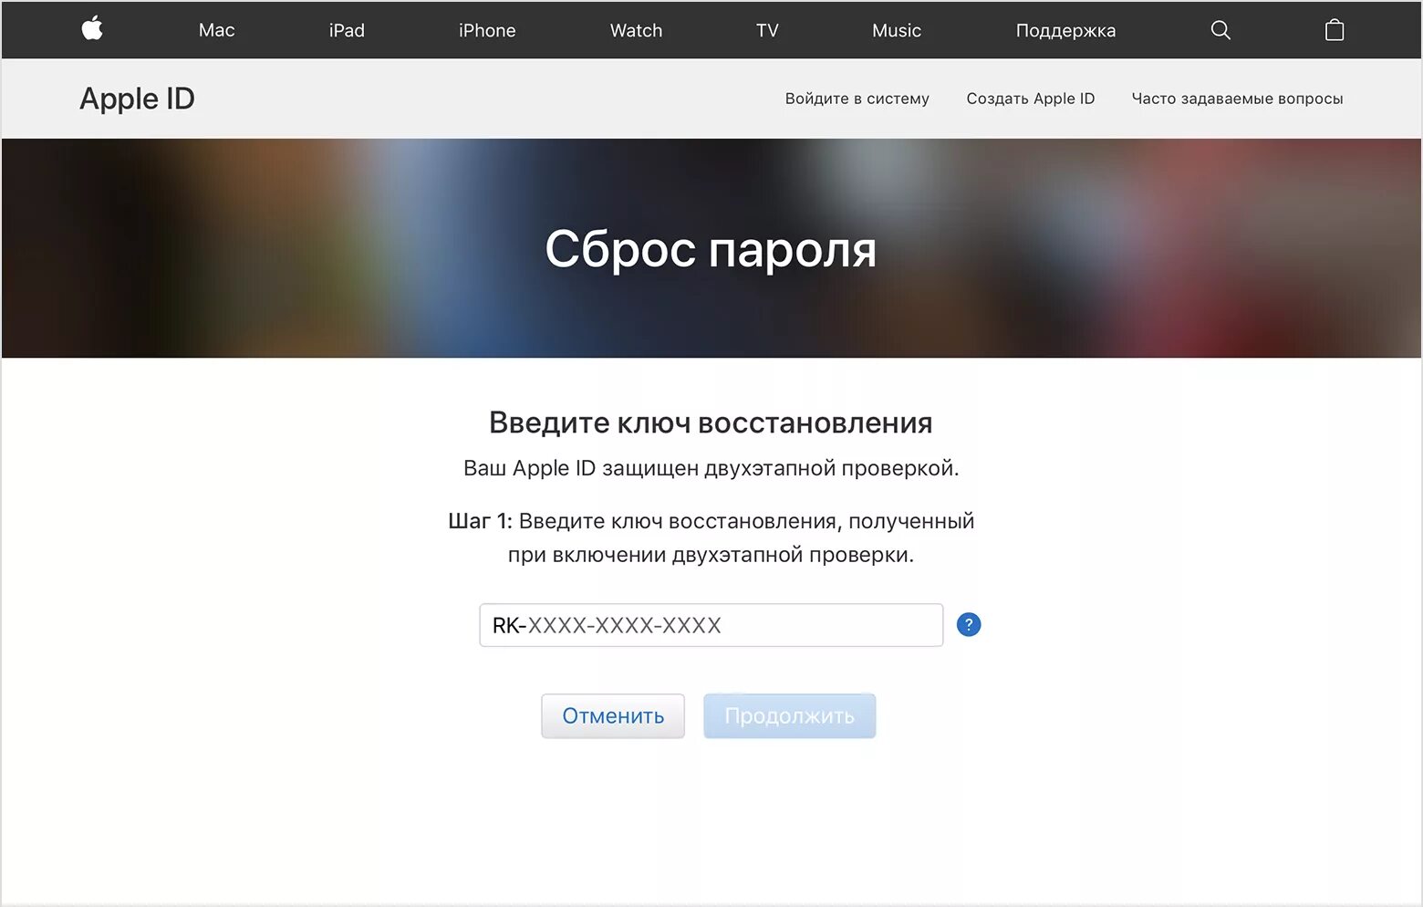Click the blue question mark help icon
Image resolution: width=1423 pixels, height=907 pixels.
tap(969, 625)
